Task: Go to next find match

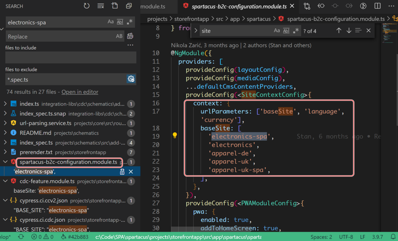Action: click(x=349, y=31)
